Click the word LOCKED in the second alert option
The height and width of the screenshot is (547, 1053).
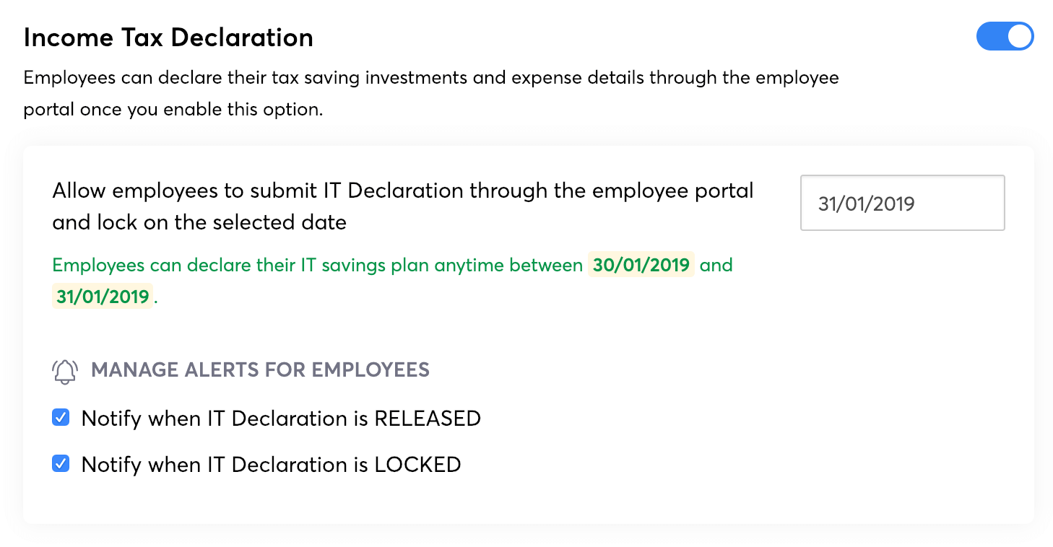tap(417, 465)
